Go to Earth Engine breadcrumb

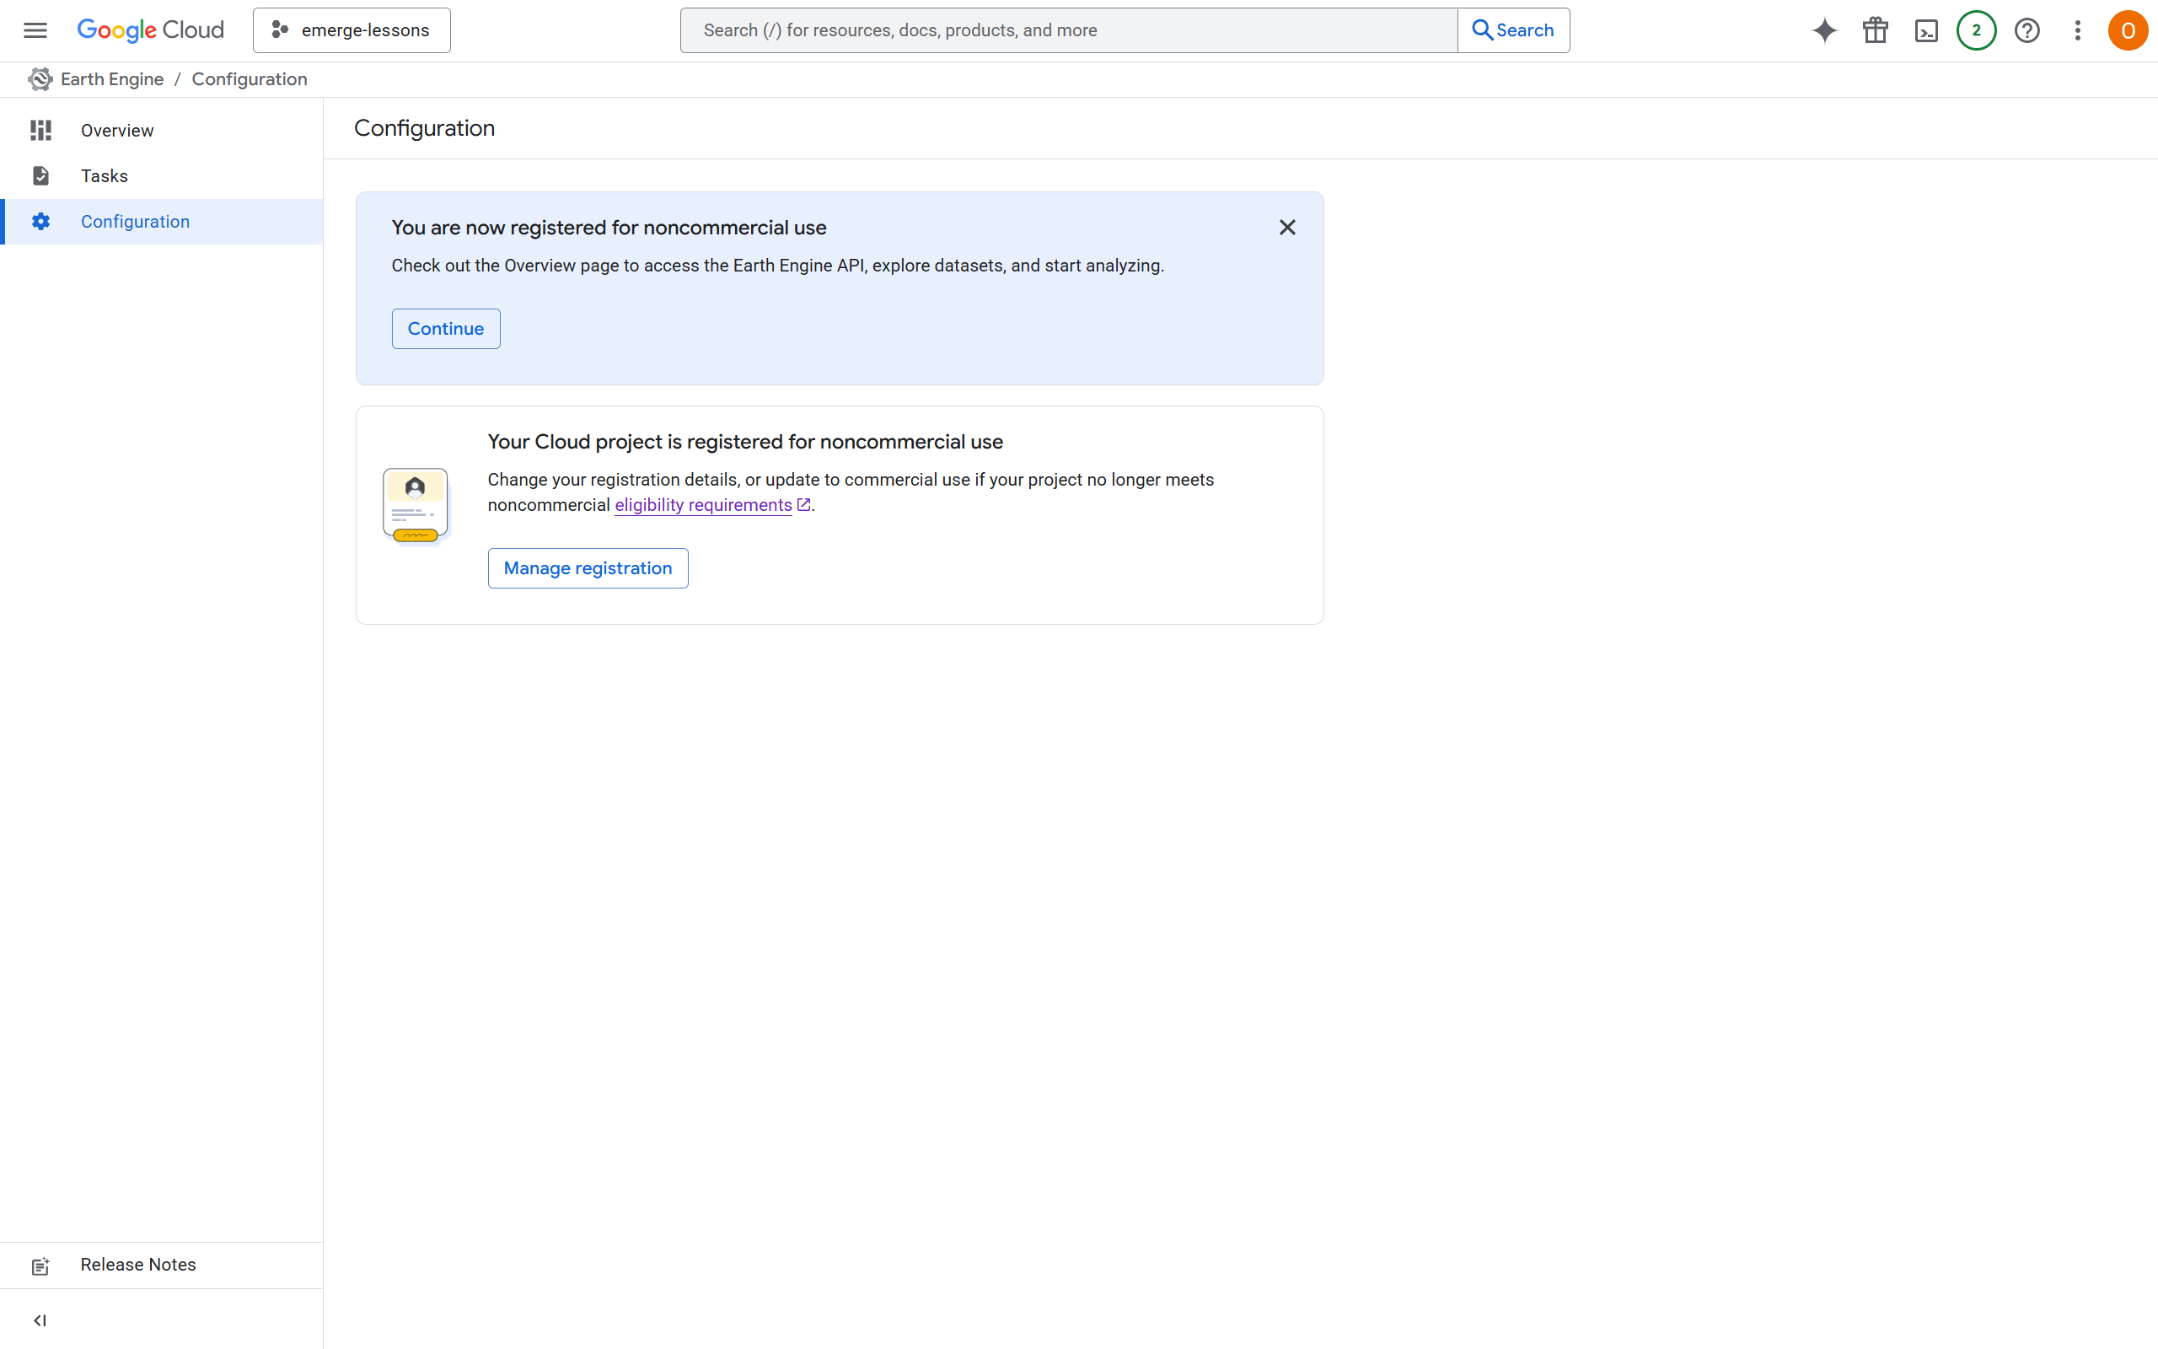pos(111,78)
